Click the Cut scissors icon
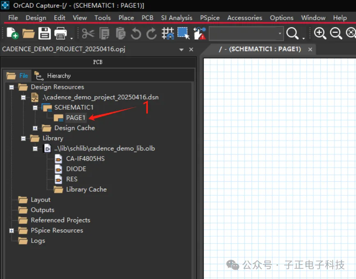The height and width of the screenshot is (279, 356). 88,34
